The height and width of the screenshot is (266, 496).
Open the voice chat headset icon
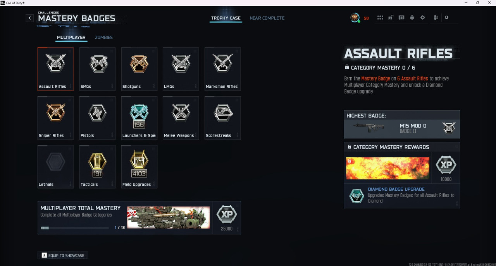click(401, 18)
